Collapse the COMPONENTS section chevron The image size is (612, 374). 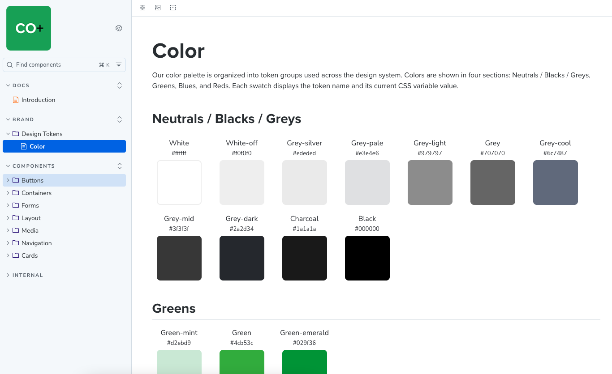coord(8,166)
